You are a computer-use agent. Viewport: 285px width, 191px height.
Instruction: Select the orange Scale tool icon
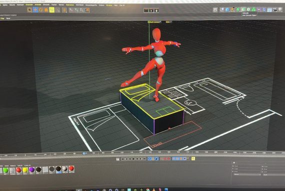46,10
